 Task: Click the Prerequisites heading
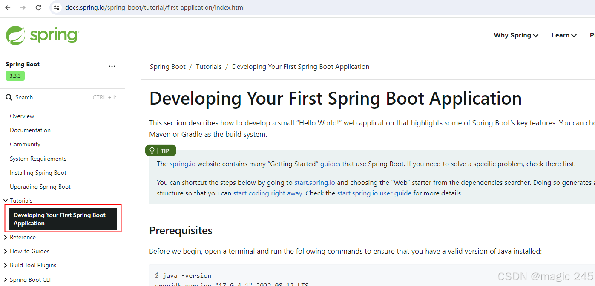[x=181, y=230]
